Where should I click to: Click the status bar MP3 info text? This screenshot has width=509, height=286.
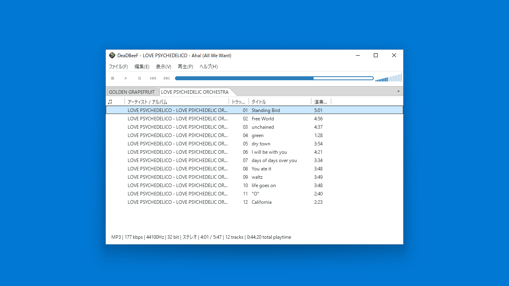pos(201,237)
